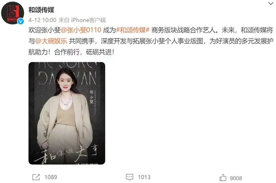View the 张小斐 poster image
This screenshot has width=276, height=183.
67,113
